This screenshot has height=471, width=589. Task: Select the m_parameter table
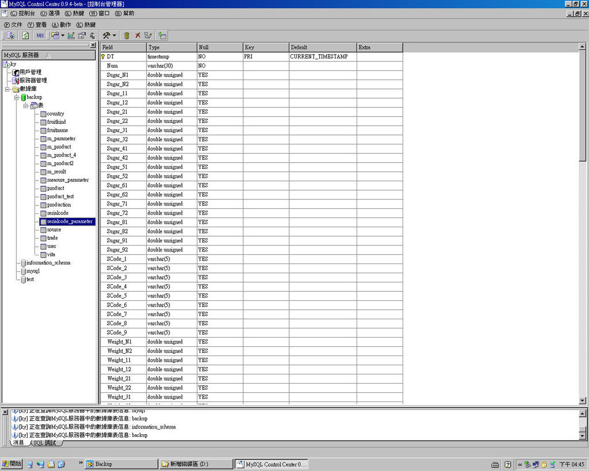coord(61,139)
